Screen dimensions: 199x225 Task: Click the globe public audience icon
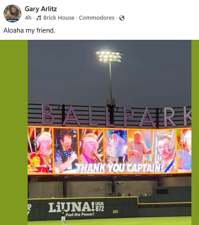point(122,18)
